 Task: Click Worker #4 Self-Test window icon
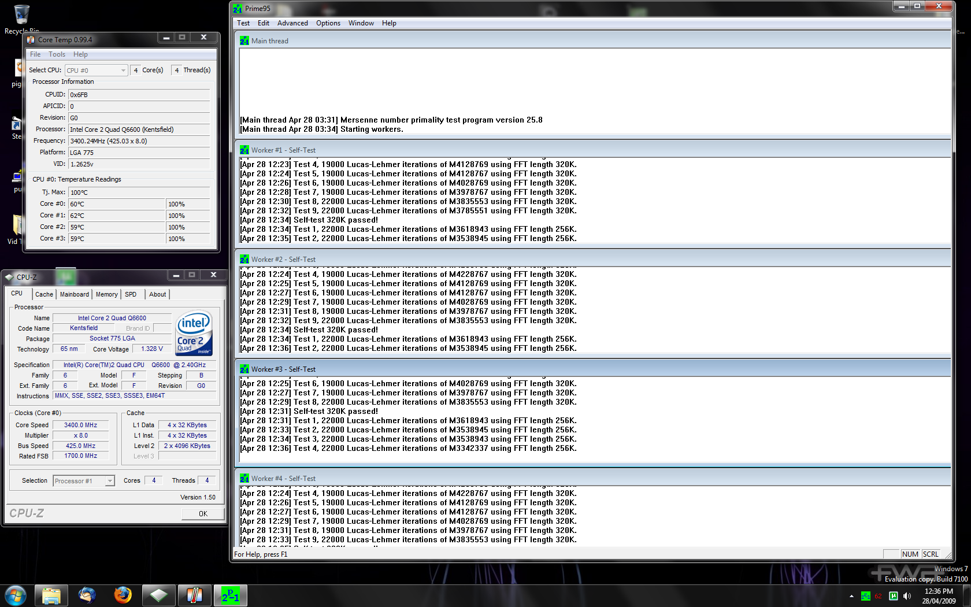244,478
